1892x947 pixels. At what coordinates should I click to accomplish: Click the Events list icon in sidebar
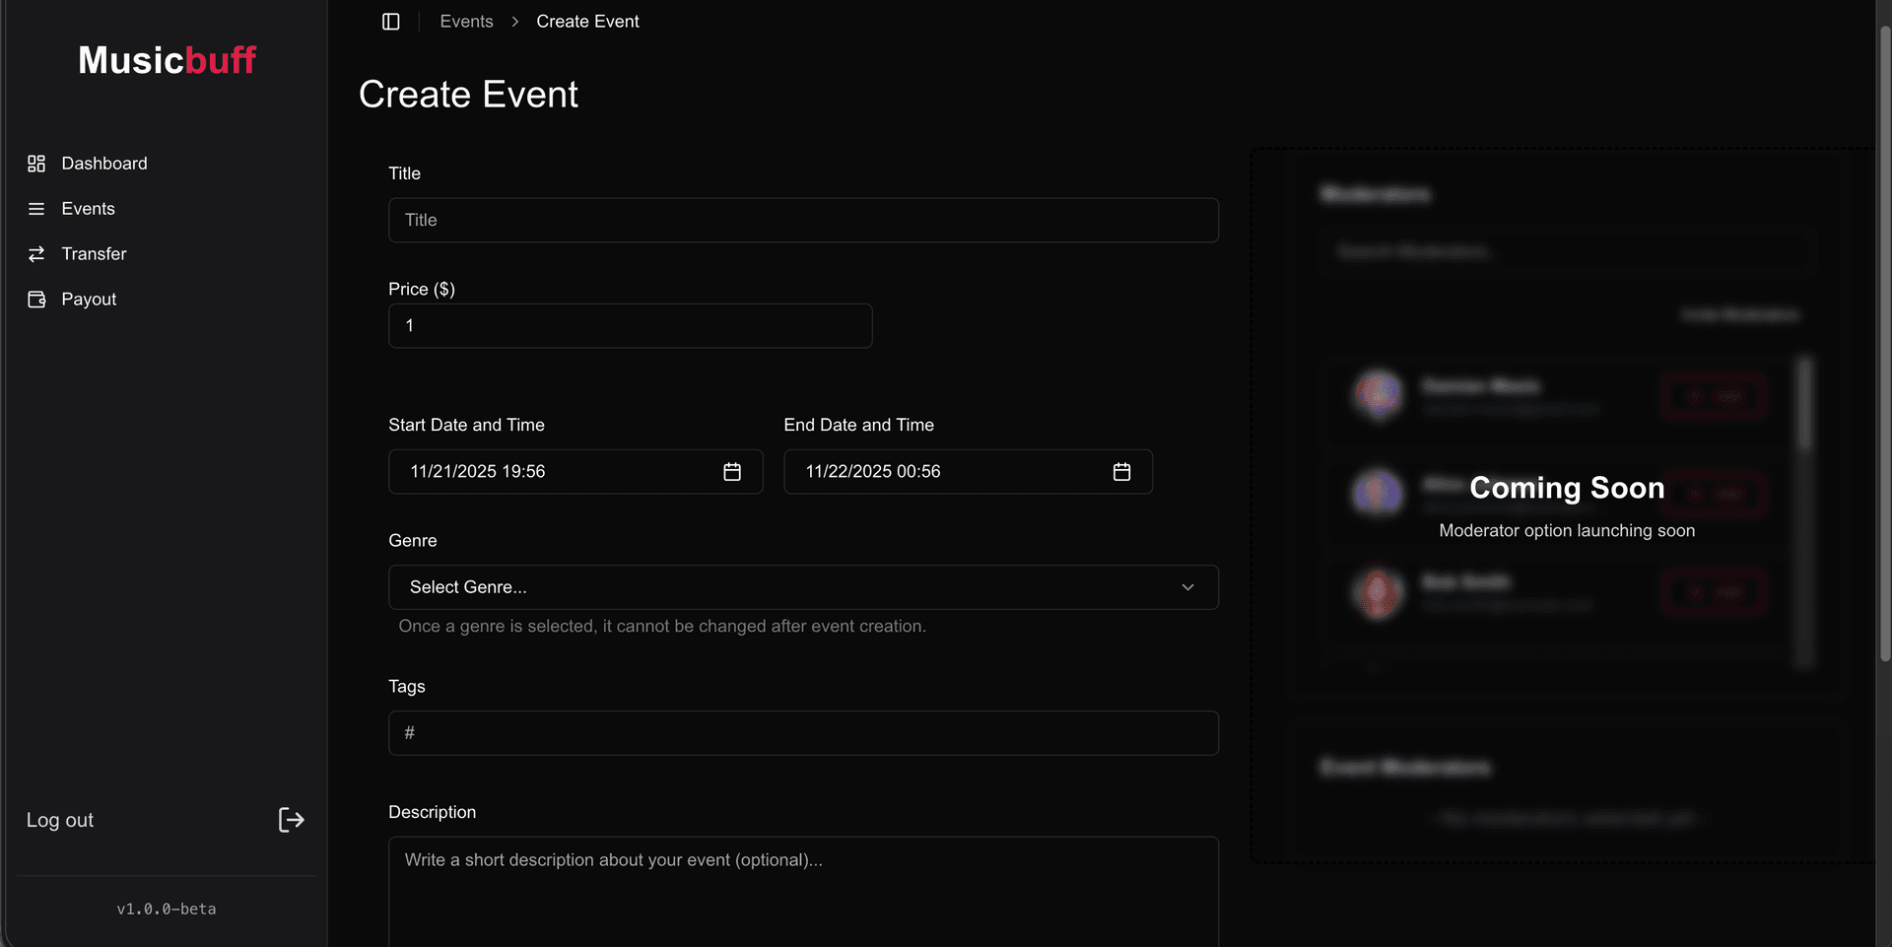point(36,208)
